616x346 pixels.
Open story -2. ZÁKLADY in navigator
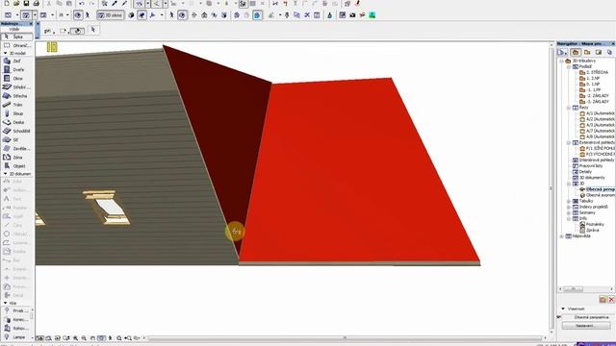594,96
